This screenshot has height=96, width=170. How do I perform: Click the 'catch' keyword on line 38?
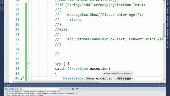60,69
